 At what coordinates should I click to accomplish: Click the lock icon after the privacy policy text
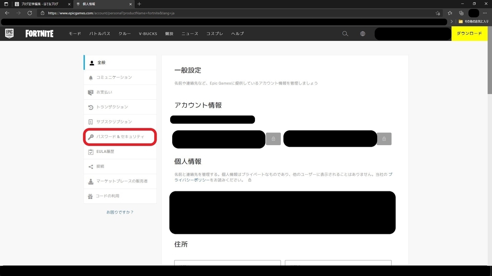click(250, 180)
